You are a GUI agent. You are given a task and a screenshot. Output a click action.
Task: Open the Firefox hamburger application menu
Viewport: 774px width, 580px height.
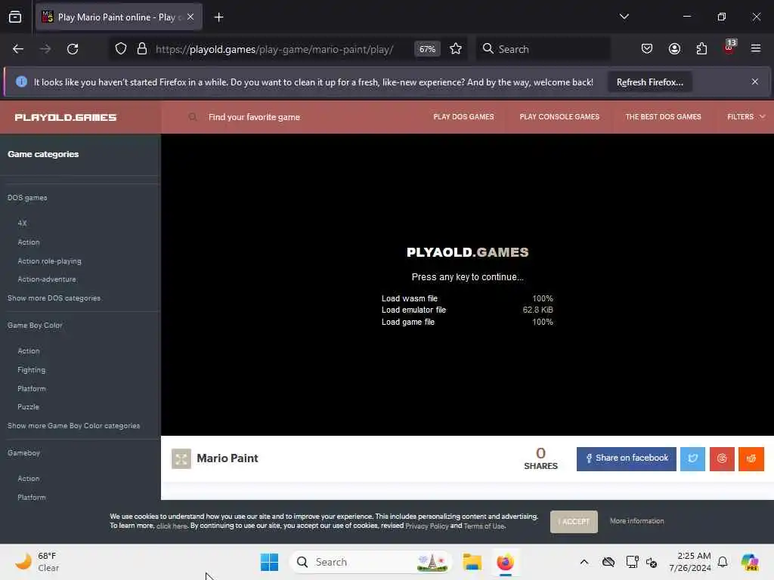[x=756, y=48]
